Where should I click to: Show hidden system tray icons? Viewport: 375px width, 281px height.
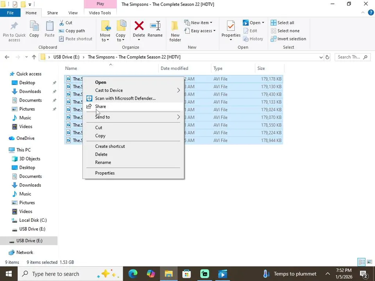pos(328,274)
